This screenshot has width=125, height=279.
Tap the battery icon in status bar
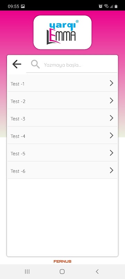click(116, 6)
